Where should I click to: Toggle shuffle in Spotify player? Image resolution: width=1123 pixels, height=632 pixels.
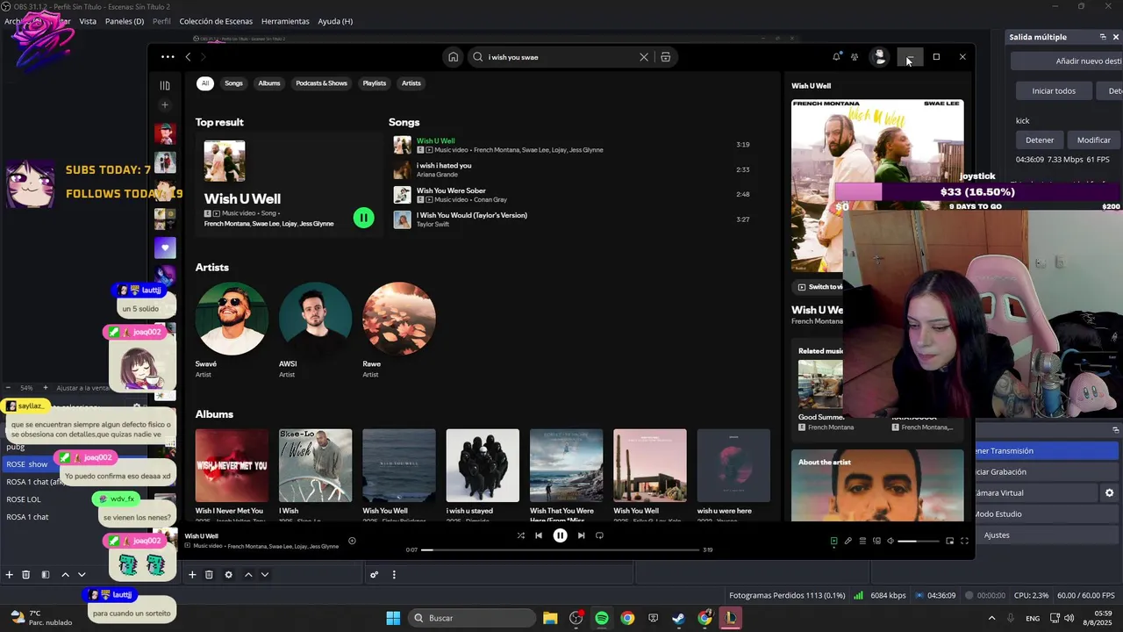coord(520,535)
